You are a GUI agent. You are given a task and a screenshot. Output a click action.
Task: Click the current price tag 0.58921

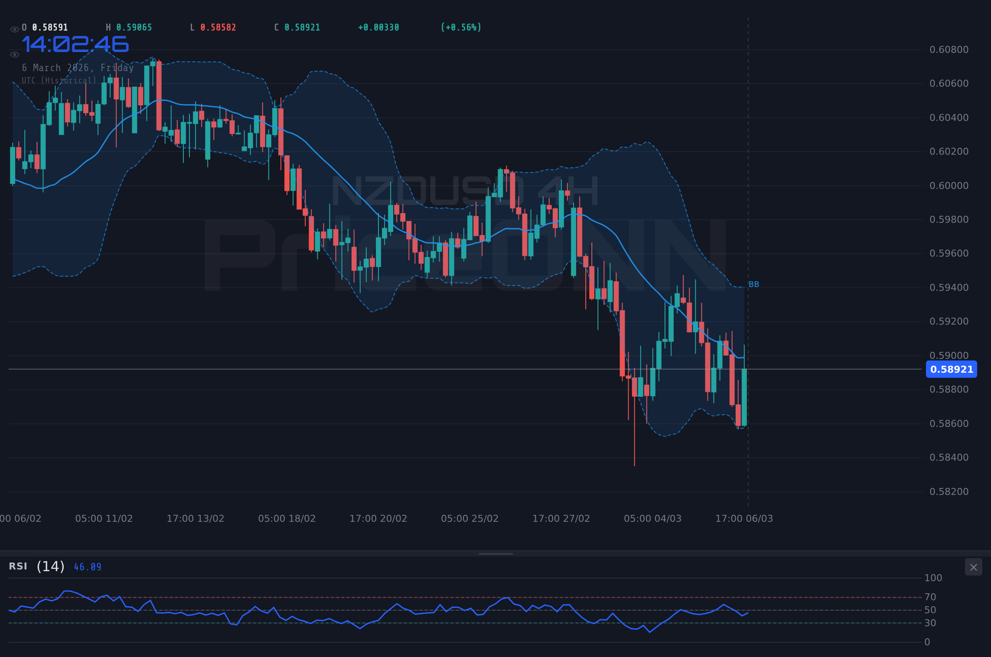952,369
